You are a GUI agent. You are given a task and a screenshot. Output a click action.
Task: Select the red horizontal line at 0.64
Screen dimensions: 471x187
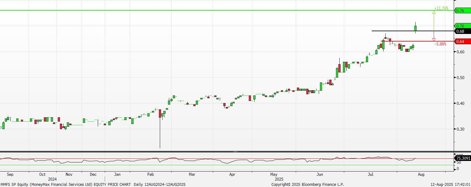click(418, 41)
